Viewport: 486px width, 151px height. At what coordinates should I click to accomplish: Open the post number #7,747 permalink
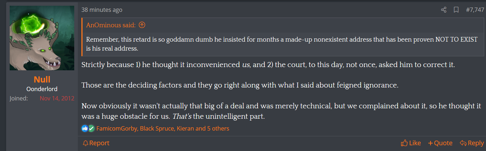click(x=475, y=10)
